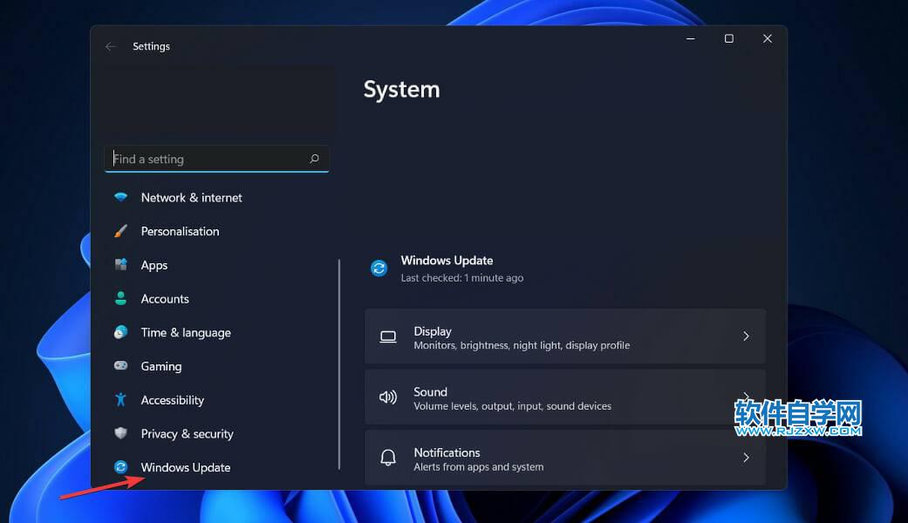The width and height of the screenshot is (908, 523).
Task: Click the Personalisation paintbrush icon
Action: 120,231
